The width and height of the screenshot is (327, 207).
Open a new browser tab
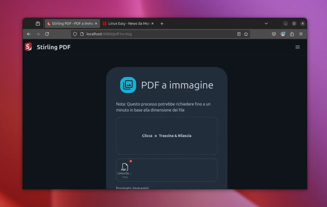coord(162,23)
